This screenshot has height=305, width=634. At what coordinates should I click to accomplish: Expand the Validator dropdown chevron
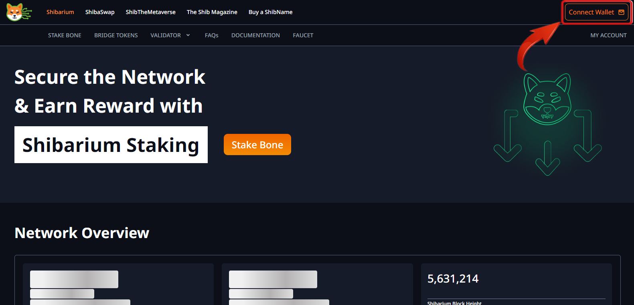(188, 35)
